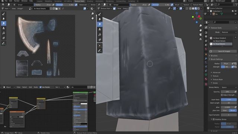Click the viewport pan hand icon
Screen dimensions: 238x134
[200, 30]
